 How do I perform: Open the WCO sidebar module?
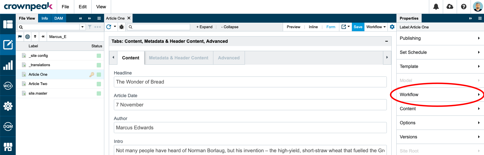(x=8, y=86)
